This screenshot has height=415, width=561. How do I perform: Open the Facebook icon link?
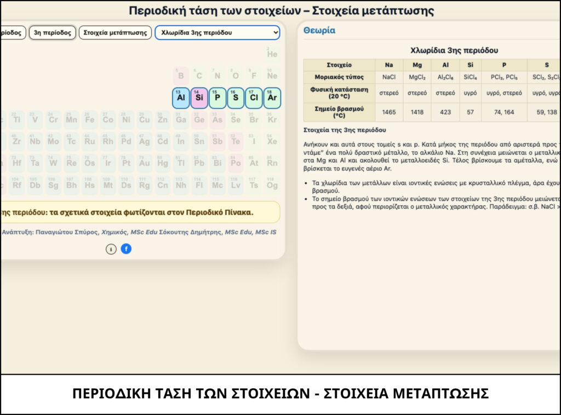tap(126, 249)
